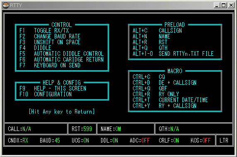Click the RST field showing 599
This screenshot has height=157, width=237.
[82, 129]
